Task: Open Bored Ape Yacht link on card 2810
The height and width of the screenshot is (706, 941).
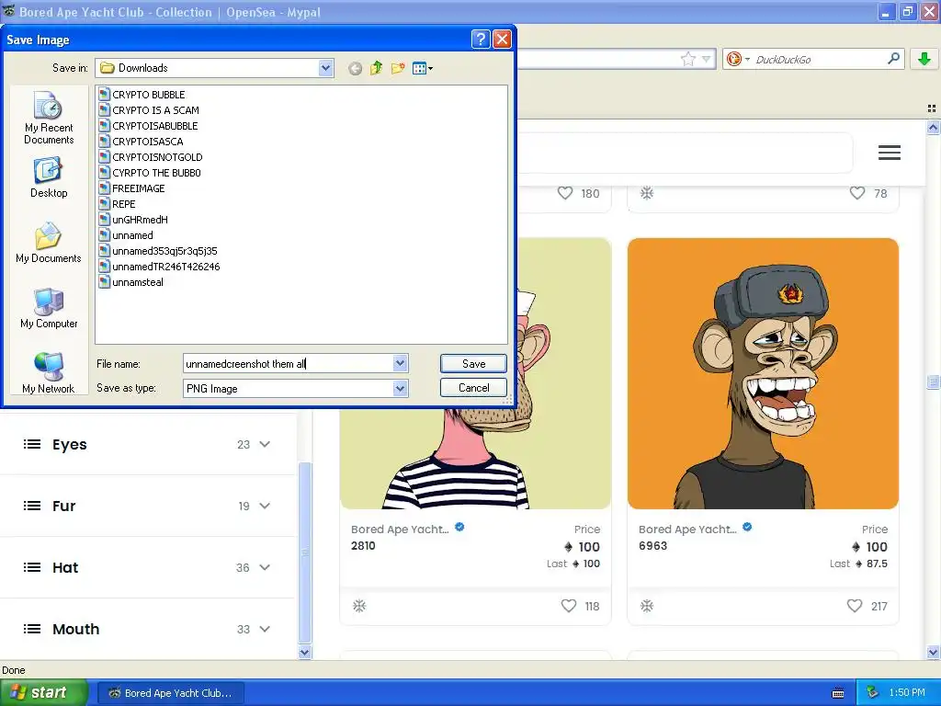Action: (400, 529)
